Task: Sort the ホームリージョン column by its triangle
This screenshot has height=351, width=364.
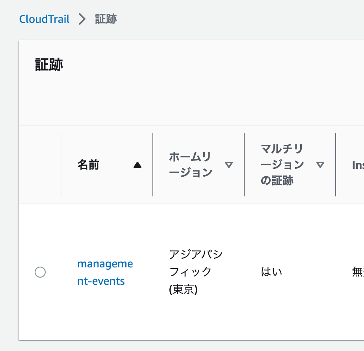Action: pos(229,165)
